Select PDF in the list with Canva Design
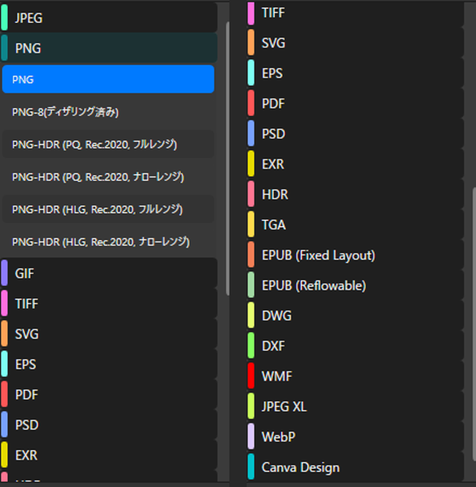 click(355, 103)
